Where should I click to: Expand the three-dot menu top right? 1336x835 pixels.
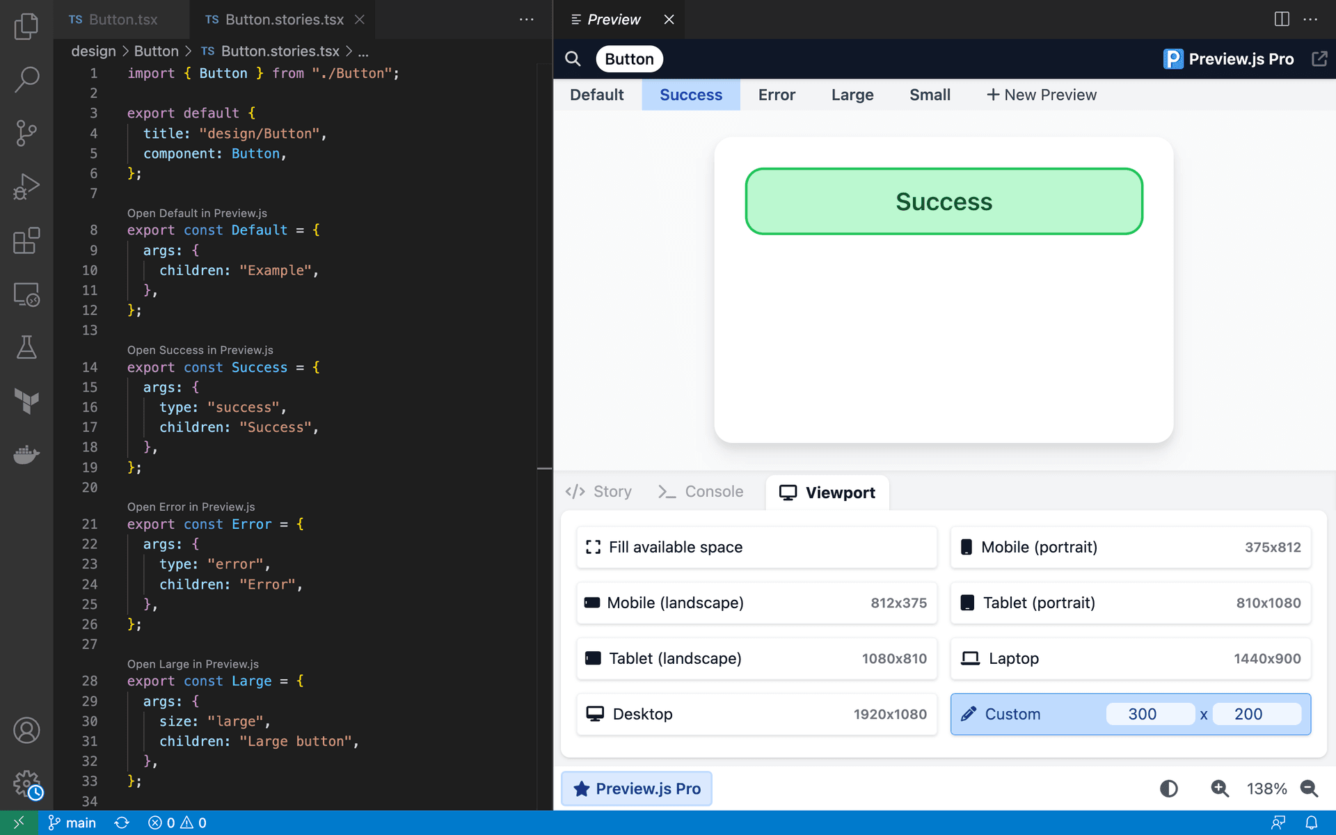coord(1310,18)
